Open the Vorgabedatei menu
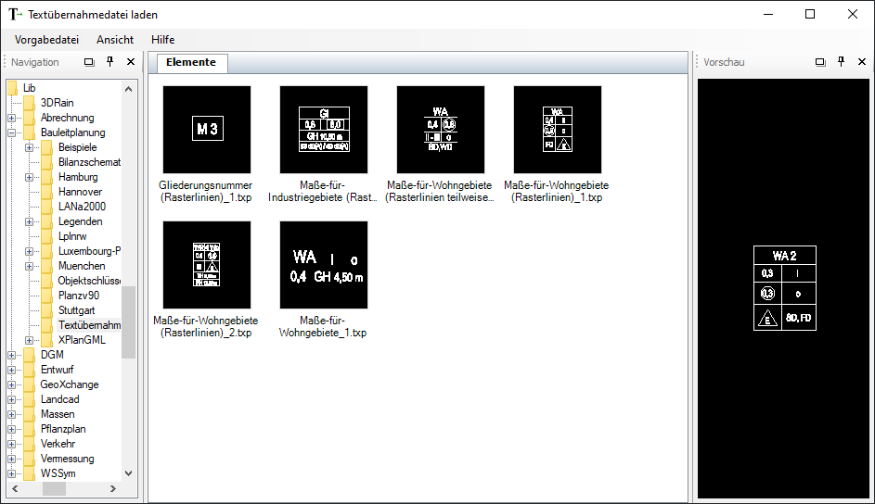Screen dimensions: 875x504 coord(46,40)
